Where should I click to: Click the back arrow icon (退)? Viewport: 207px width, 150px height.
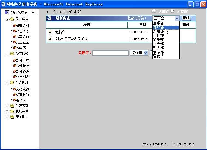(x=48, y=12)
